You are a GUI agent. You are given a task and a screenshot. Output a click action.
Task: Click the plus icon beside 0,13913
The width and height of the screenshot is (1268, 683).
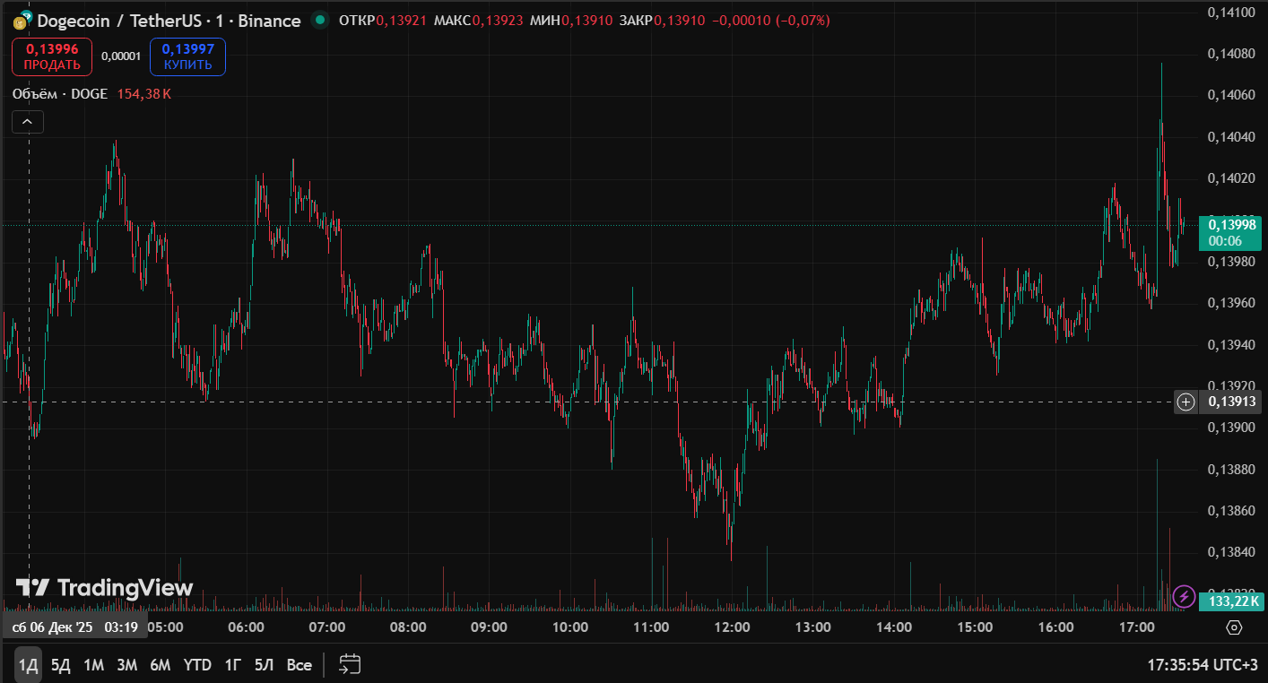click(x=1185, y=402)
